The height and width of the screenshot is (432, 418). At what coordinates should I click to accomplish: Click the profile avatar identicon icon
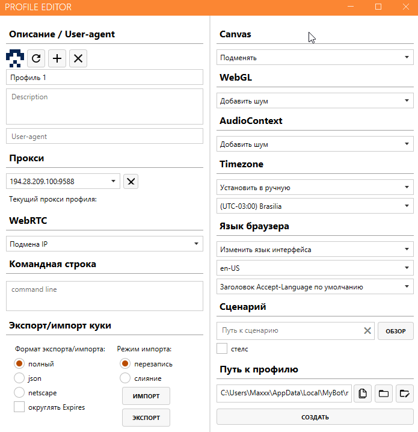point(15,58)
